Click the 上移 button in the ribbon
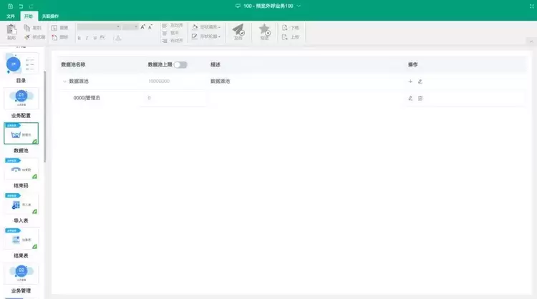Image resolution: width=537 pixels, height=299 pixels. coord(291,36)
